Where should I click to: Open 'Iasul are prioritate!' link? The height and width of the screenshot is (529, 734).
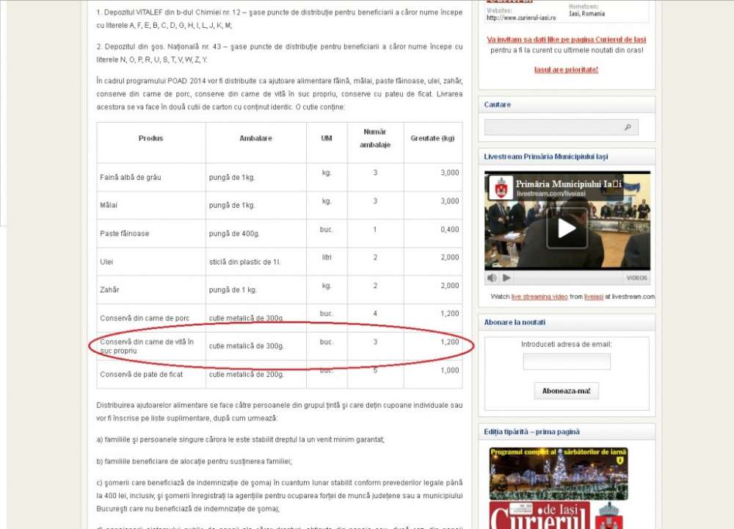[567, 70]
